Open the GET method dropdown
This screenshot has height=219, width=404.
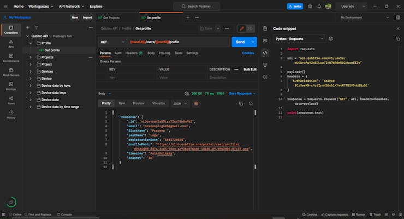111,42
